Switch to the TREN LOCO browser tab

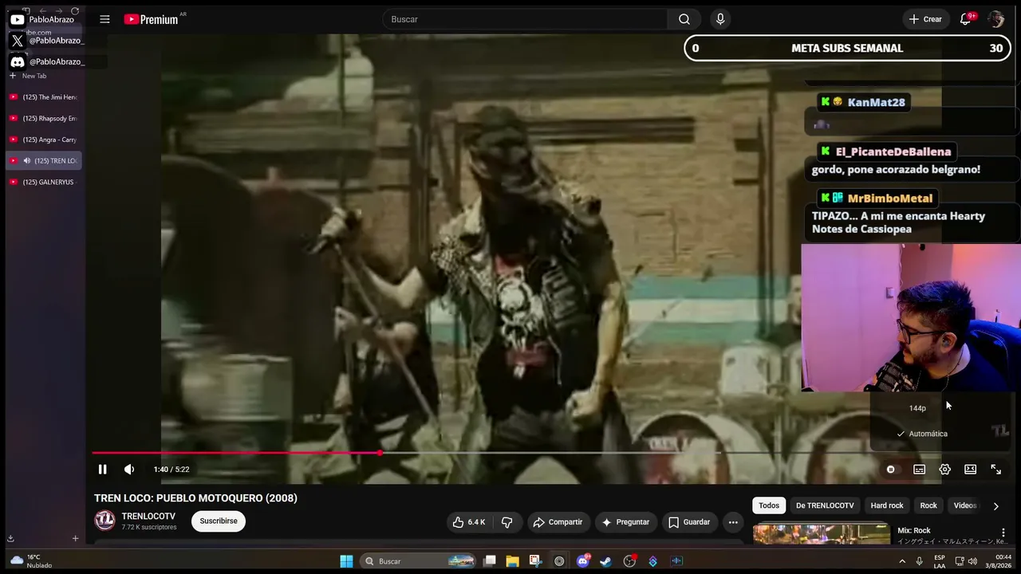click(44, 161)
